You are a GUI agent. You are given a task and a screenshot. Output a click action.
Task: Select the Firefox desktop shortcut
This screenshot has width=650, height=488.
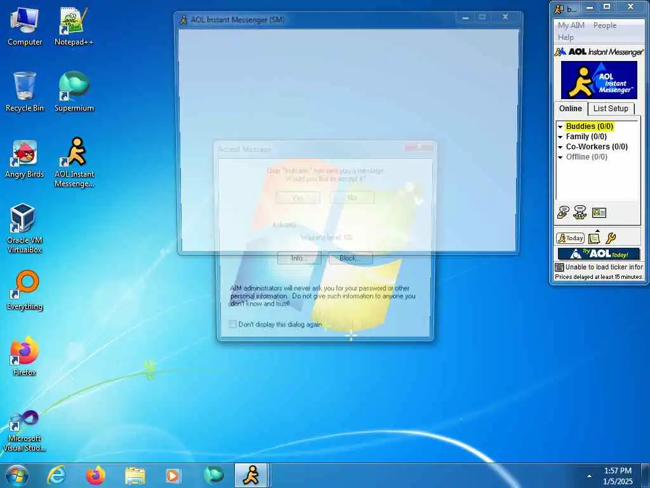pos(25,356)
